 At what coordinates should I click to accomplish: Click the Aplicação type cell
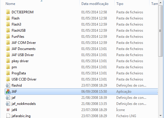point(124,92)
